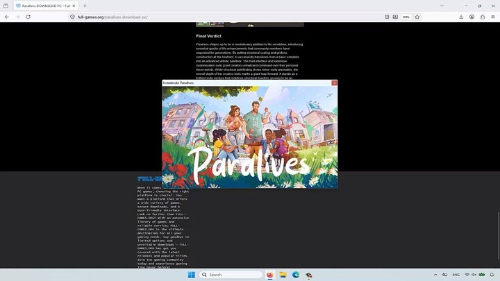Reload the current page
Viewport: 500px width, 281px height.
[x=28, y=17]
